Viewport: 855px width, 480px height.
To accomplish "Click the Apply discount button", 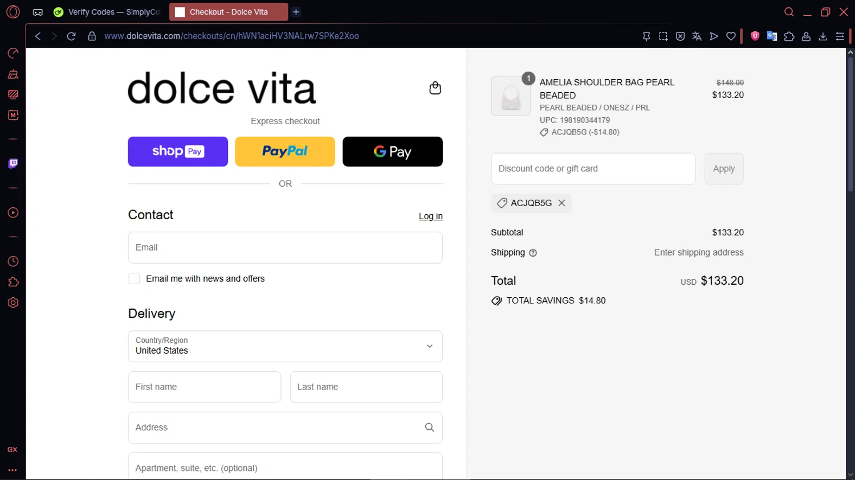I will point(724,169).
